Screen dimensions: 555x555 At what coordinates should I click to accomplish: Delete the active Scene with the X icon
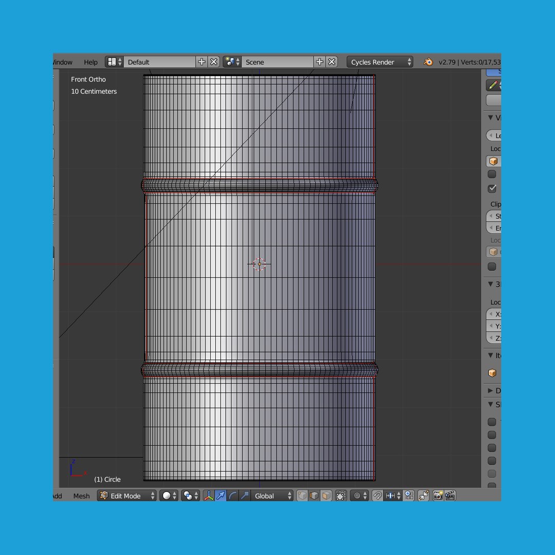(331, 62)
